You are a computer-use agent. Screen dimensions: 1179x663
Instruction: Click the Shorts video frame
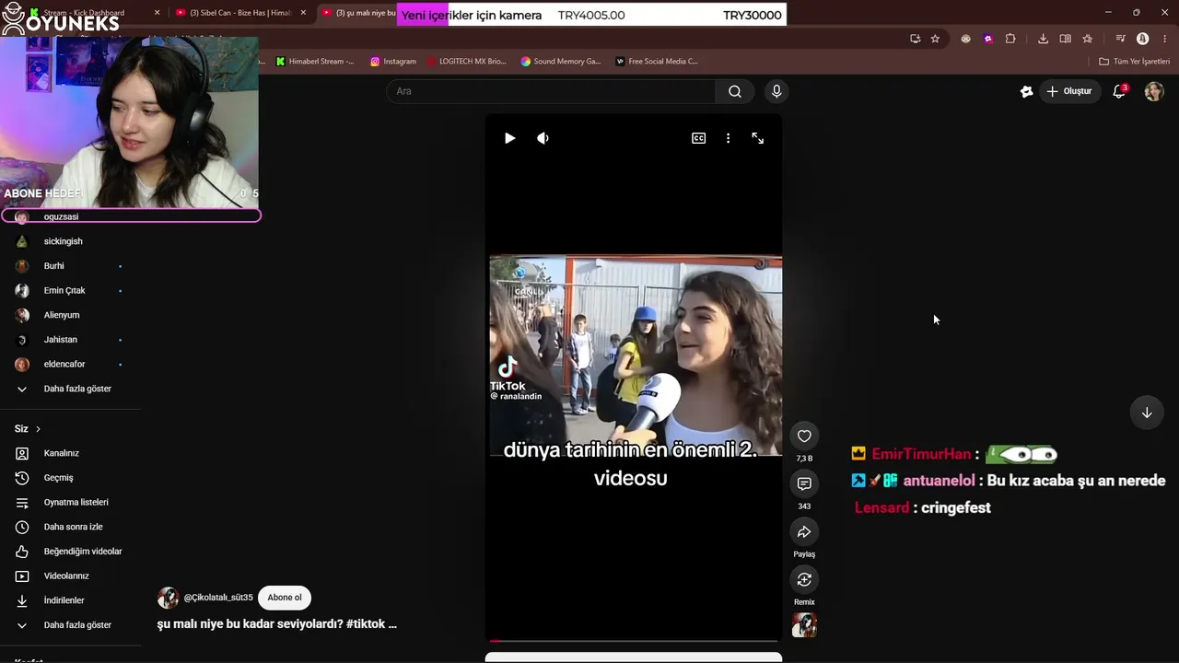pos(634,376)
